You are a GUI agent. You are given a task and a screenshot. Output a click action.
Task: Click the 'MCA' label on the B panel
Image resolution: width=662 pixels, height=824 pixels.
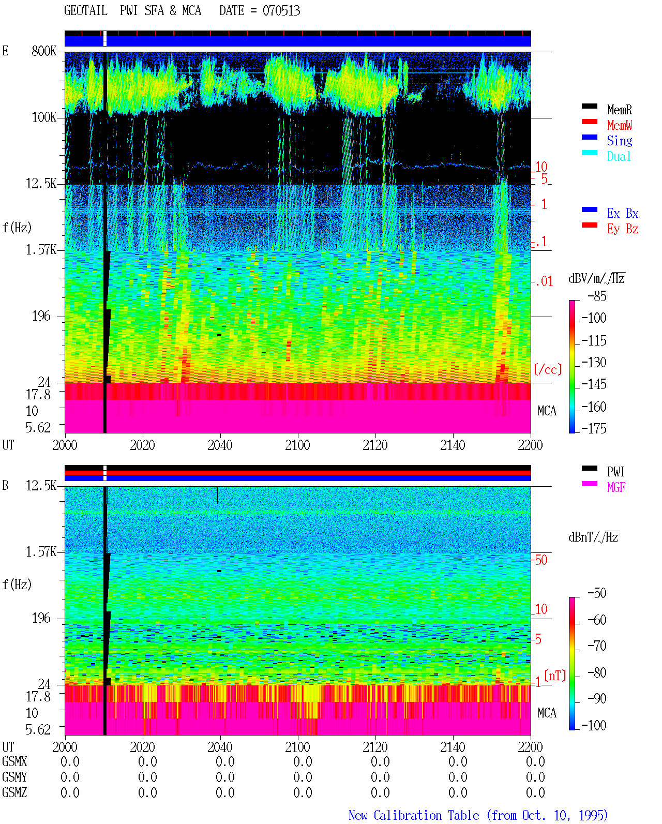tap(547, 713)
